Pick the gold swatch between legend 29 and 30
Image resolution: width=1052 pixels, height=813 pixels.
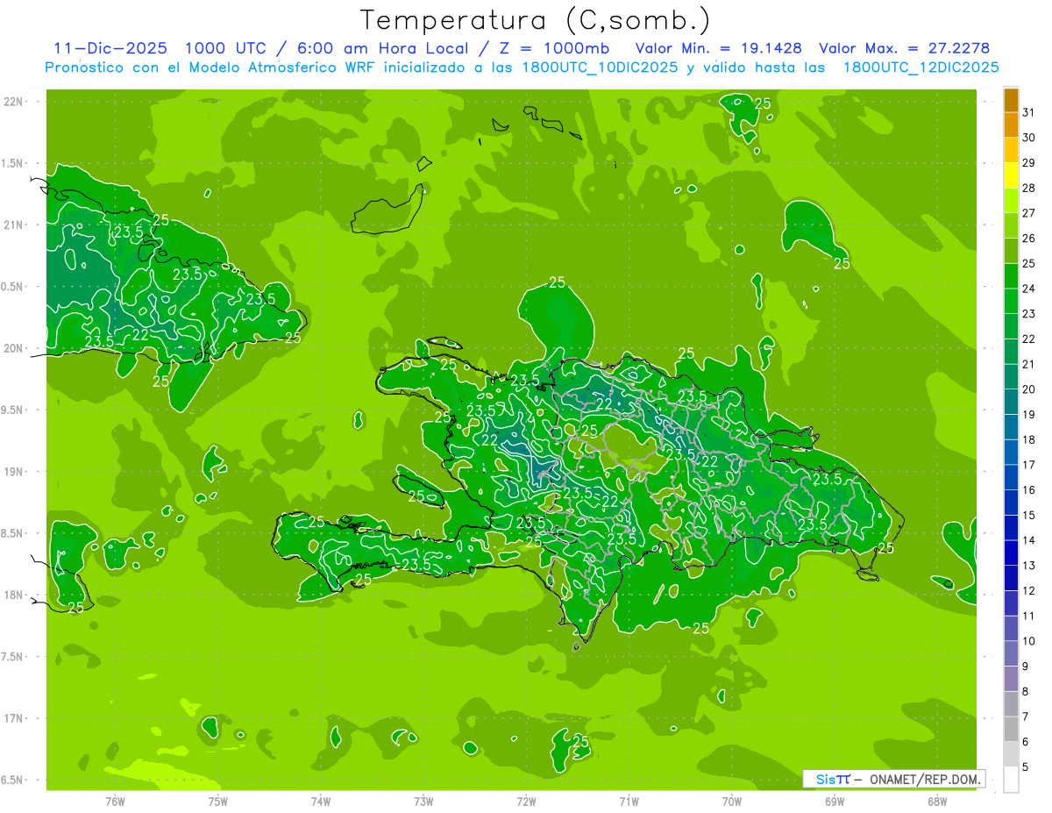click(1011, 150)
